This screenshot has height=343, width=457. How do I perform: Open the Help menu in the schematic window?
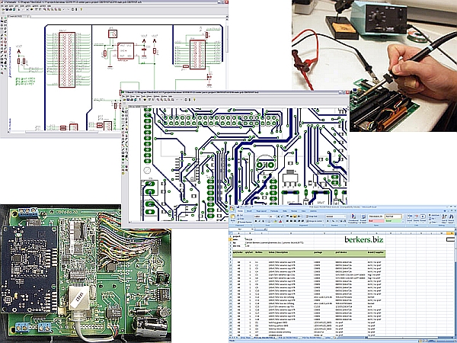pos(49,6)
